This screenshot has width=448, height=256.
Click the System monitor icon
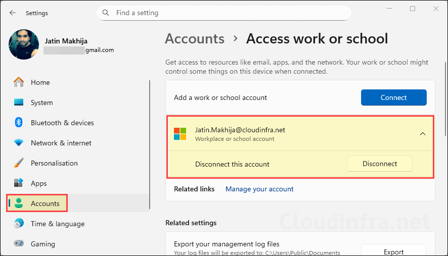click(x=19, y=102)
